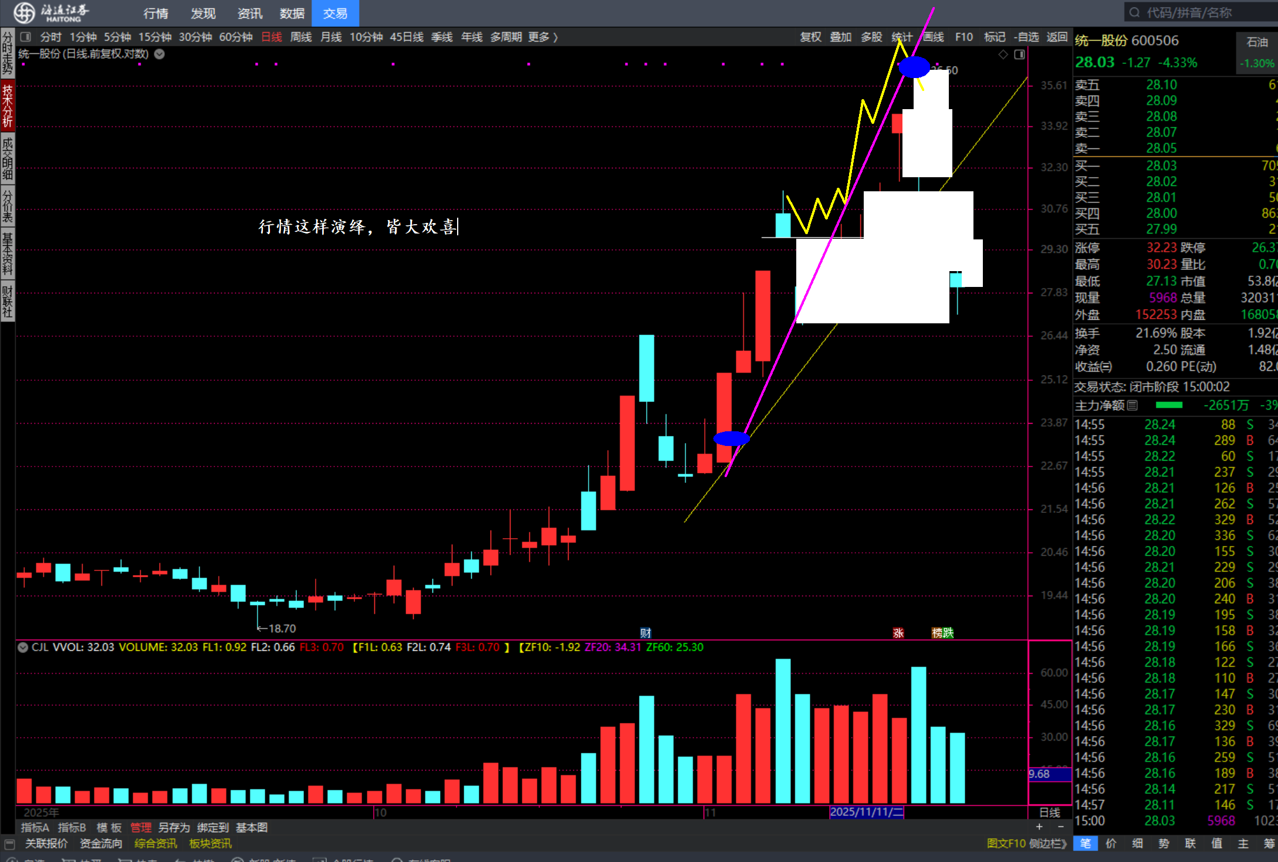Click the zoom-in plus button
Viewport: 1278px width, 862px height.
(1039, 827)
